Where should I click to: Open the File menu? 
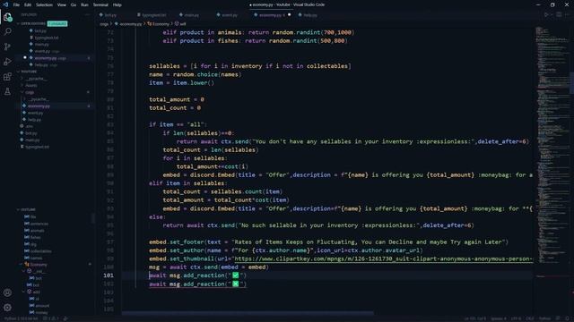[x=16, y=4]
